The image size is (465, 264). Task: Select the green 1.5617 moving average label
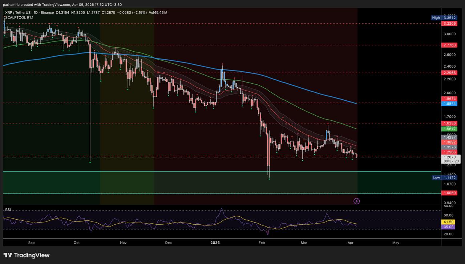449,129
